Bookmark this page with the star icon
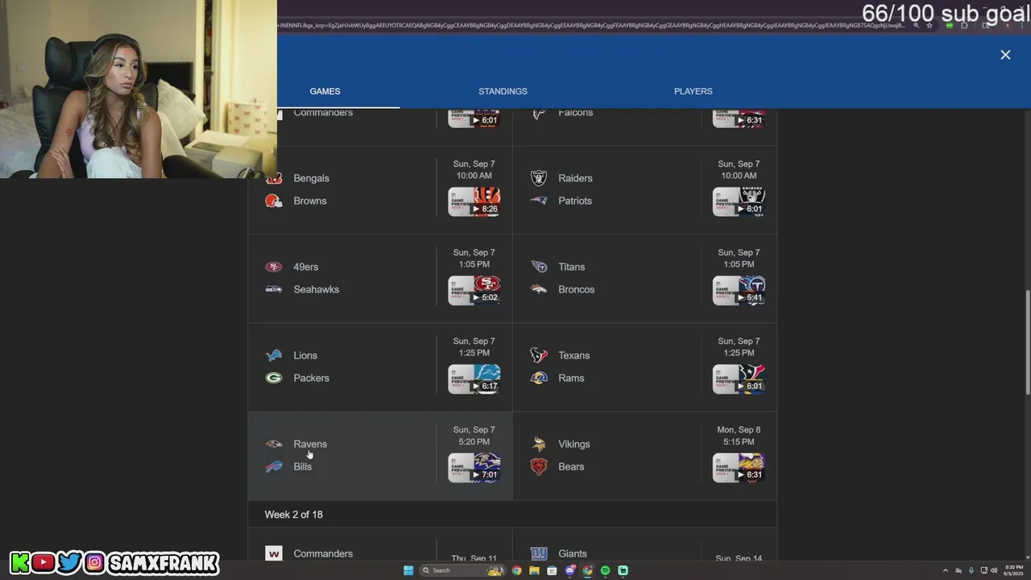Screen dimensions: 1031x580 click(x=930, y=25)
